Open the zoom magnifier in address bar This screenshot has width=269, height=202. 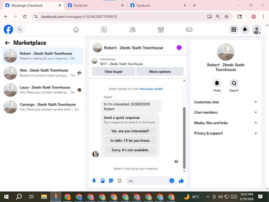pyautogui.click(x=218, y=17)
